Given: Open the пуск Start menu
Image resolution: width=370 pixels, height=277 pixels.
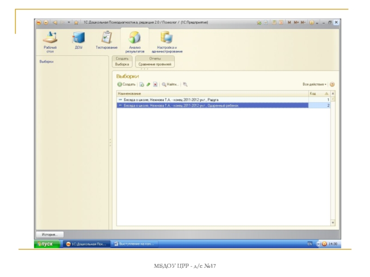Looking at the screenshot, I should pos(47,244).
